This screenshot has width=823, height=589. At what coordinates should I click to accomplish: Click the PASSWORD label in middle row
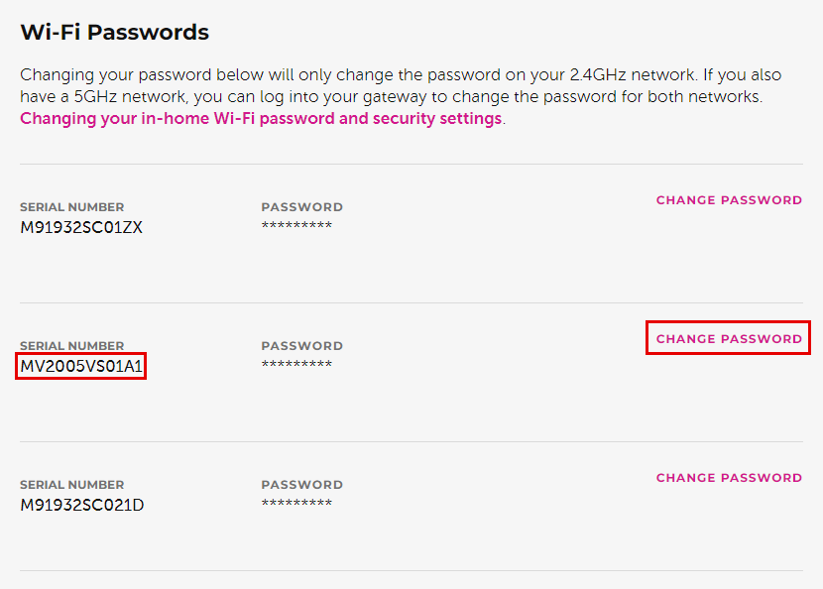tap(301, 345)
